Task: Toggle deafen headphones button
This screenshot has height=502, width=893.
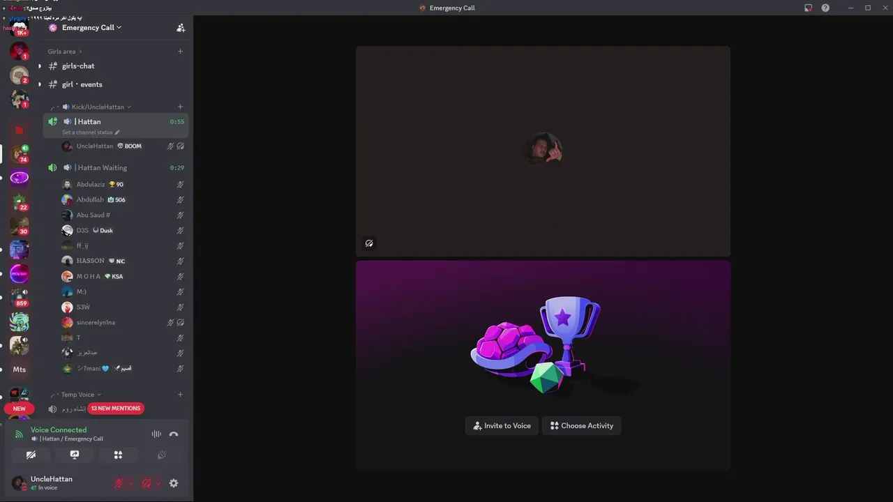Action: coord(147,483)
